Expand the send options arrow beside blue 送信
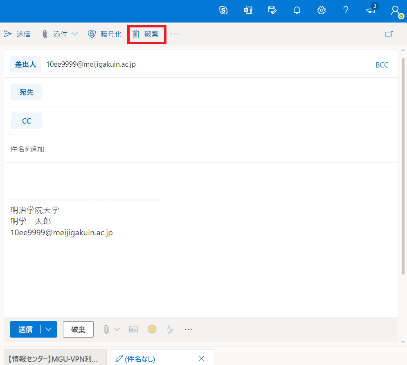The image size is (407, 365). pyautogui.click(x=49, y=329)
